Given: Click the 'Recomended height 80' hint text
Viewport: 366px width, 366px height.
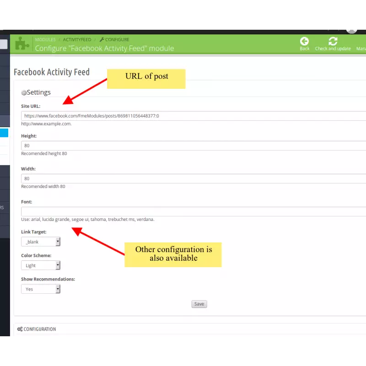Looking at the screenshot, I should tap(44, 154).
